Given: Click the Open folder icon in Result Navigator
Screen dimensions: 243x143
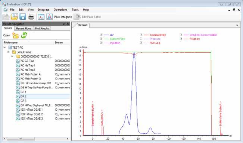Looking at the screenshot, I should pos(16,36).
